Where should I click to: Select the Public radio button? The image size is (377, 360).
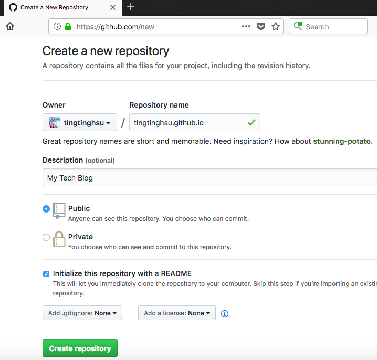coord(46,209)
